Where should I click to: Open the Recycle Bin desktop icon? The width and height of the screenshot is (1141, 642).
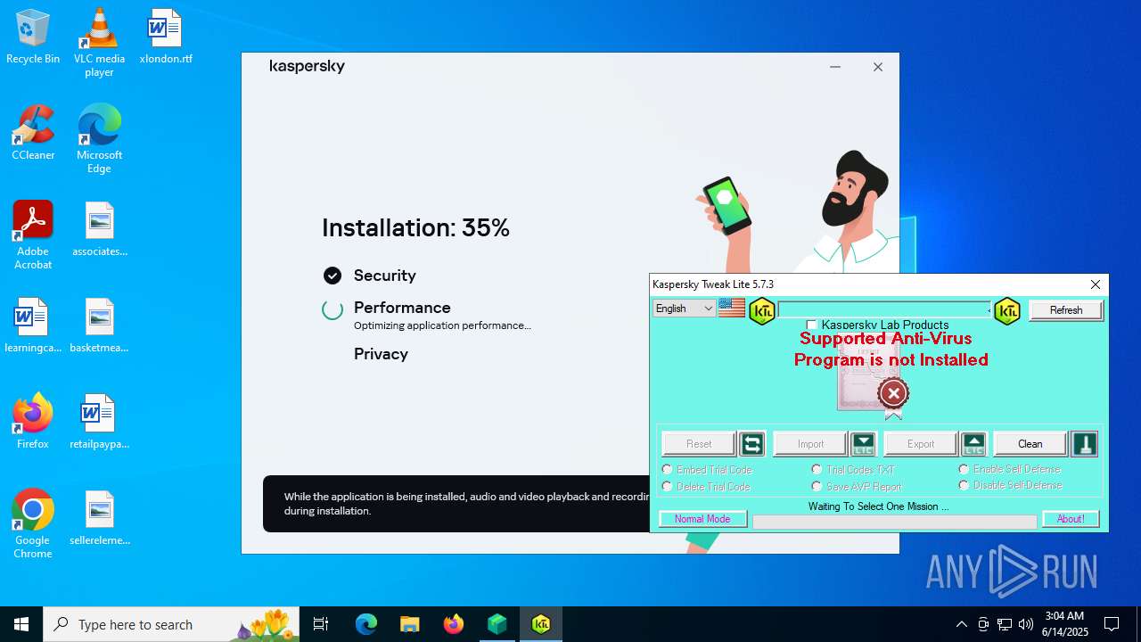(x=33, y=37)
